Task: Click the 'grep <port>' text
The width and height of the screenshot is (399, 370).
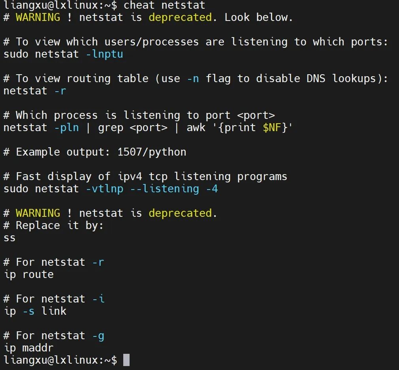Action: (x=133, y=128)
